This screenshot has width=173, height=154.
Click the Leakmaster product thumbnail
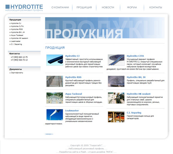tap(55, 115)
